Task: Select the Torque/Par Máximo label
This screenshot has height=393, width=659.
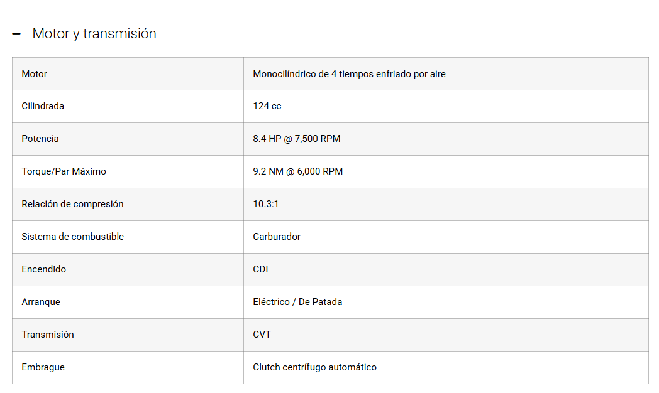Action: [x=64, y=171]
